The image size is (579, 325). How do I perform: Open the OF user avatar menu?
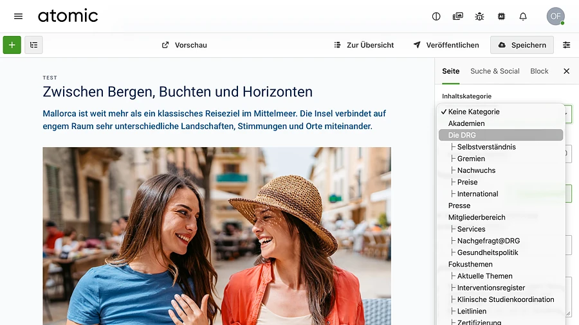click(x=555, y=16)
